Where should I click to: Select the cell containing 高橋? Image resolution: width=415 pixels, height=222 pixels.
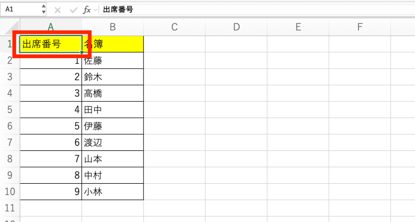click(112, 94)
